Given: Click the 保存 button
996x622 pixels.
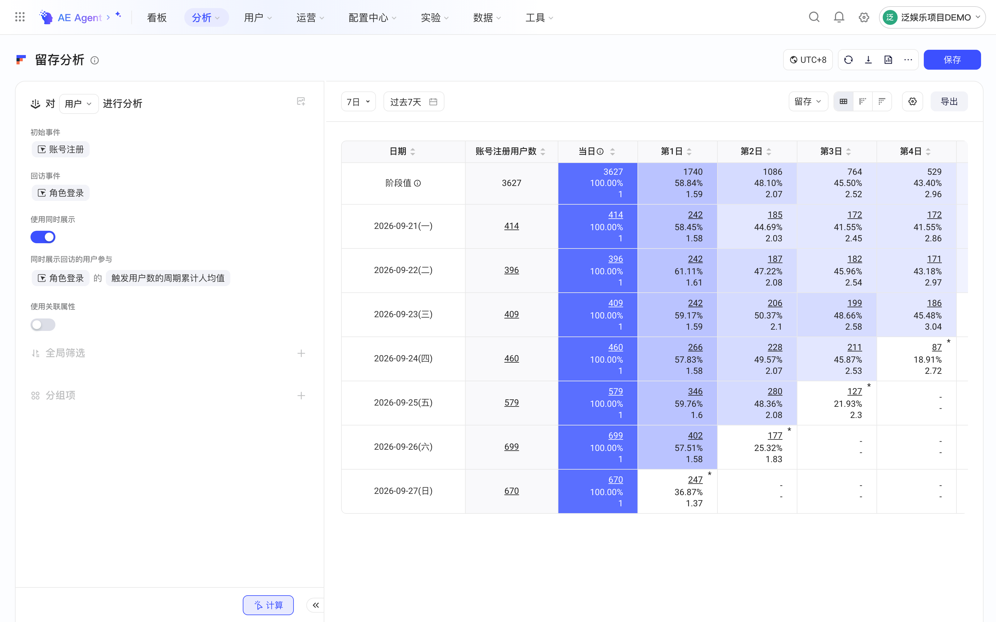Looking at the screenshot, I should point(952,60).
